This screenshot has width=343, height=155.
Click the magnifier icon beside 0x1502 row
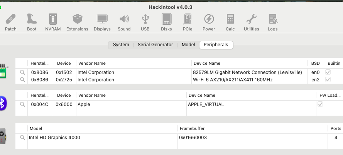click(22, 72)
